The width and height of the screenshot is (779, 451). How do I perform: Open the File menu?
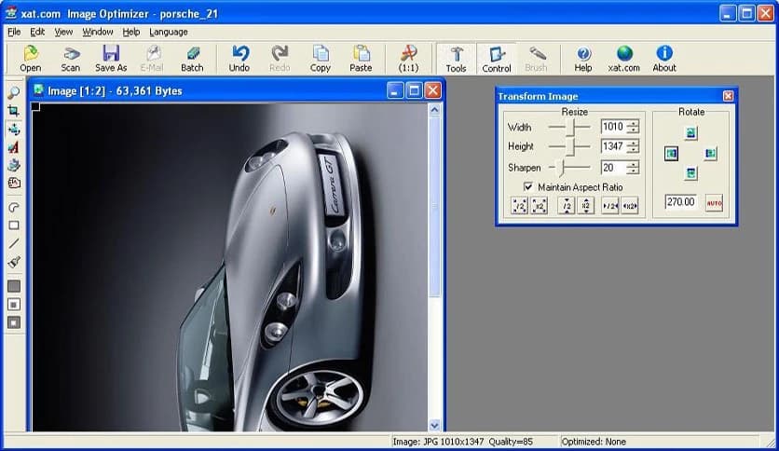click(14, 32)
